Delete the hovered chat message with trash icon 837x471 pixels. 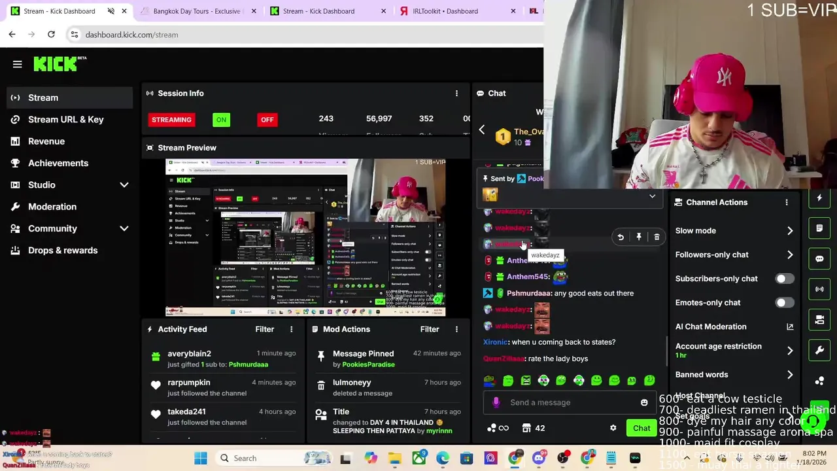point(657,237)
